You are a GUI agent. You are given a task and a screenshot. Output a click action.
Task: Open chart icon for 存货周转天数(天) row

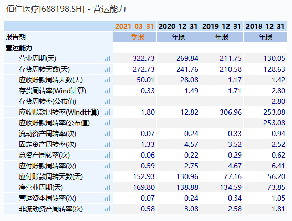[x=108, y=70]
